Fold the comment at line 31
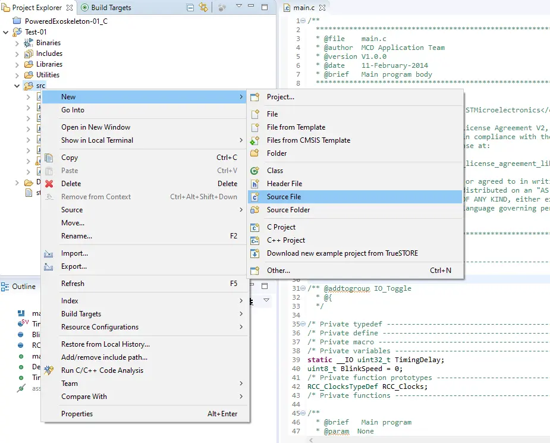550x443 pixels. 303,288
